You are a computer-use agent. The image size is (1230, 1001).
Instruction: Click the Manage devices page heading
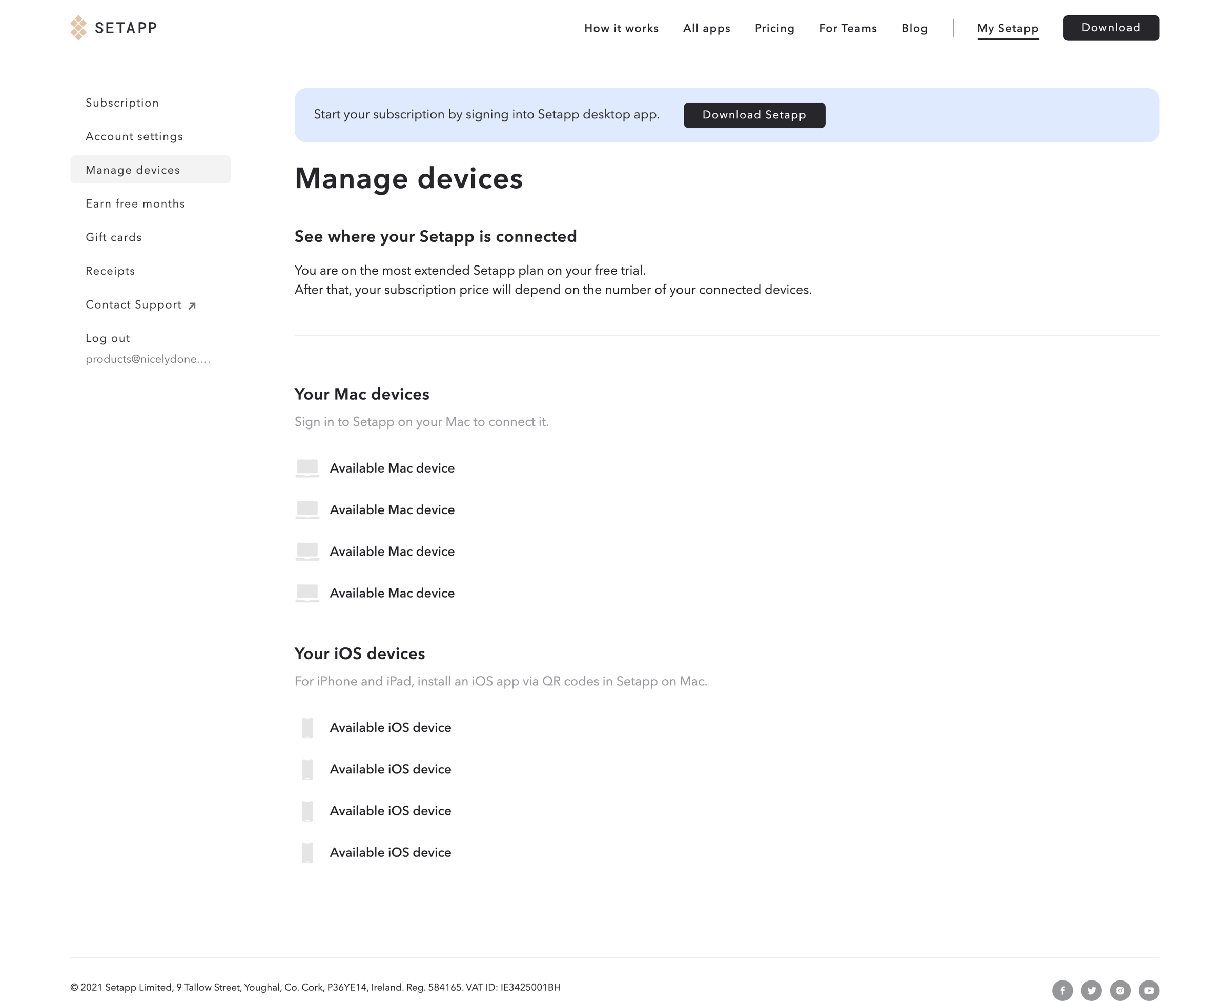click(x=408, y=178)
